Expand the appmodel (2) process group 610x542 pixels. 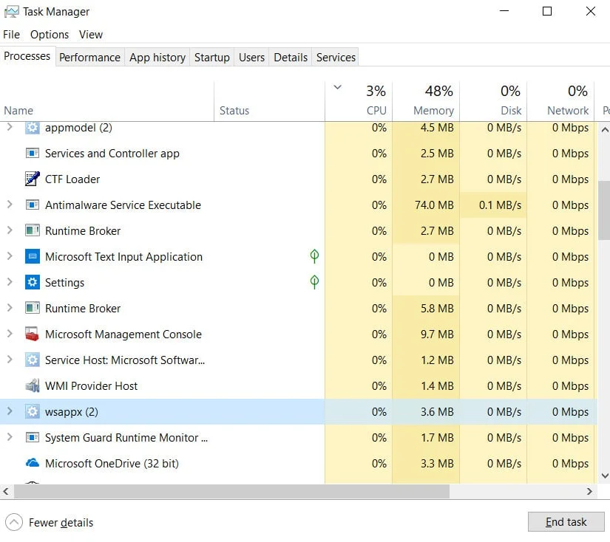10,127
